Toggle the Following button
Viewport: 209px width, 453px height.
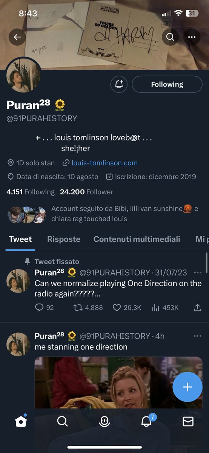[167, 84]
